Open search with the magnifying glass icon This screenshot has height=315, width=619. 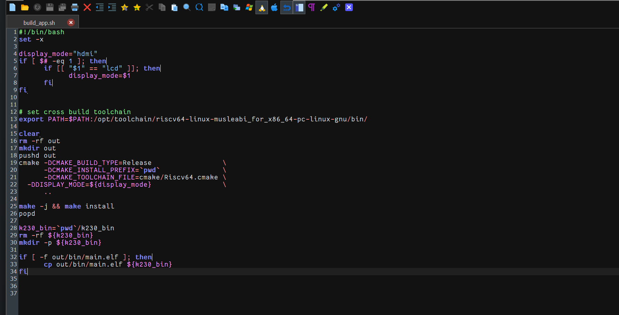[187, 7]
